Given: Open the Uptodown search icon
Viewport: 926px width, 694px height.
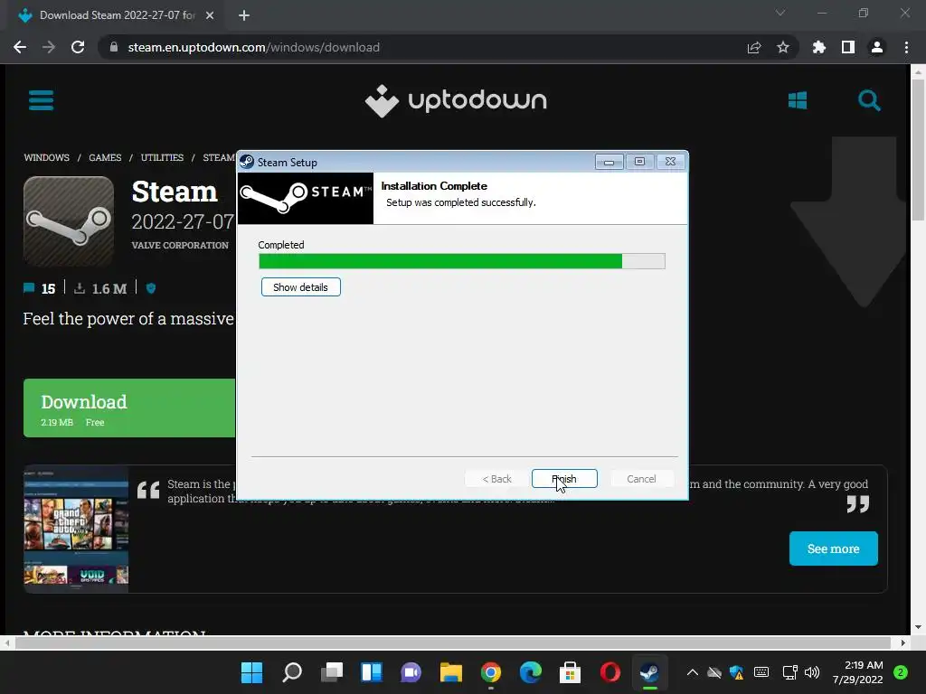Looking at the screenshot, I should [869, 100].
